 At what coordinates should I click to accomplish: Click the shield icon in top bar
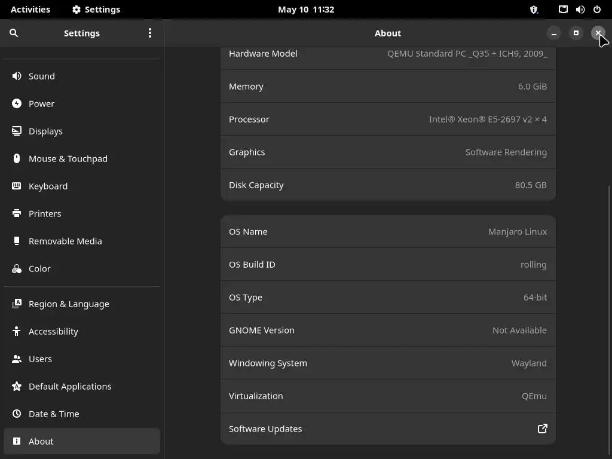point(534,10)
